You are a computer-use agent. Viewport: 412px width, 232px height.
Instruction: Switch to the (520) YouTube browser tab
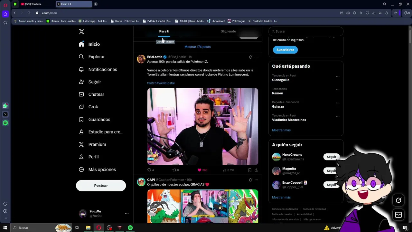[x=36, y=4]
